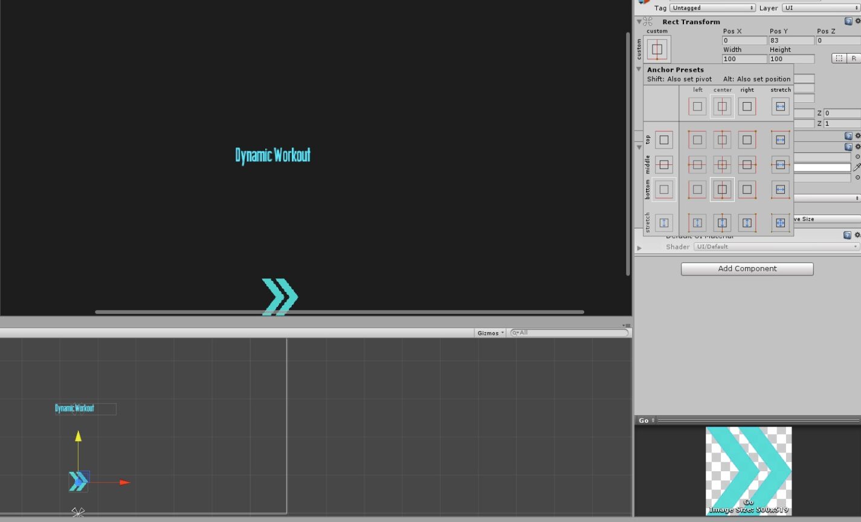This screenshot has width=861, height=522.
Task: Select the top-left anchor preset
Action: click(x=697, y=140)
